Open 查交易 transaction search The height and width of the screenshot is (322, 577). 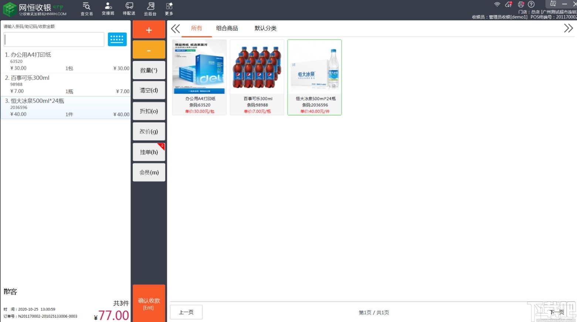tap(86, 9)
